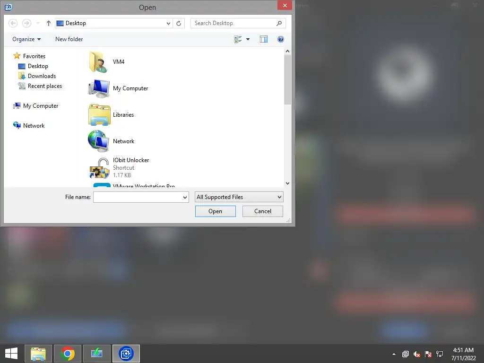Viewport: 484px width, 363px height.
Task: Select Network in the navigation pane
Action: click(x=29, y=126)
